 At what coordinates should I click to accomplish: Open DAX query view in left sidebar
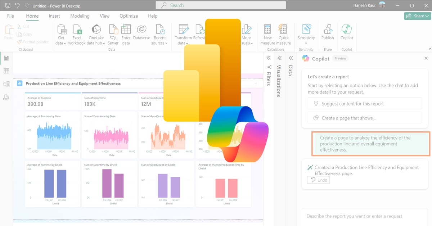(x=6, y=97)
